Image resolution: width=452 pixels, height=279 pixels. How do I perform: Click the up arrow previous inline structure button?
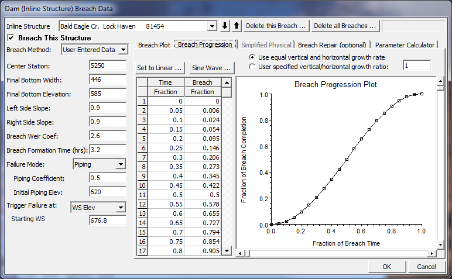click(237, 26)
